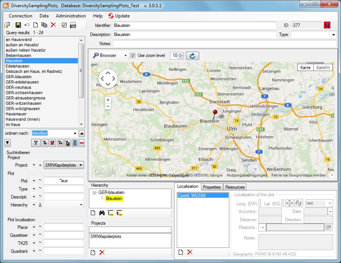The image size is (341, 263).
Task: Click the red N icon beside ID
Action: 327,25
